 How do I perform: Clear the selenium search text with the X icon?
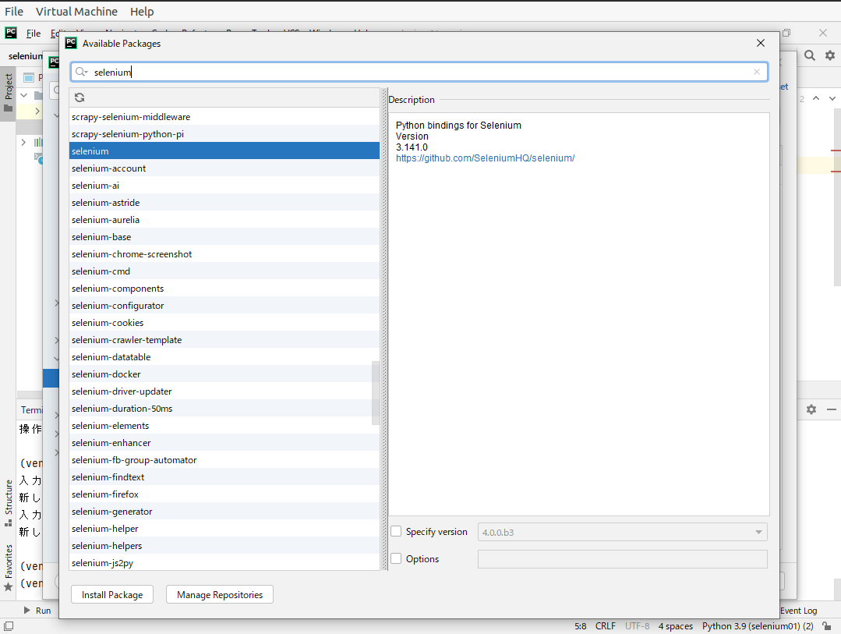[x=756, y=72]
